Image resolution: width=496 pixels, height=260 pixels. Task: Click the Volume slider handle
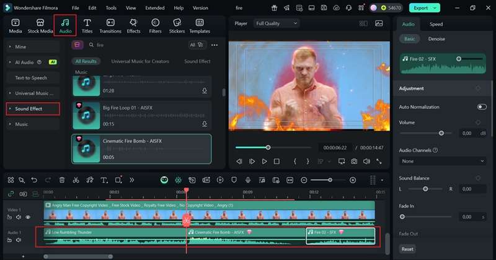[441, 133]
